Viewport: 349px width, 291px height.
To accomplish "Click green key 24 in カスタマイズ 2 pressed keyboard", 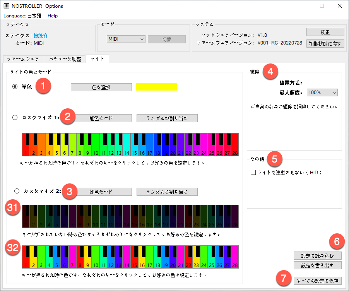I will pos(204,257).
